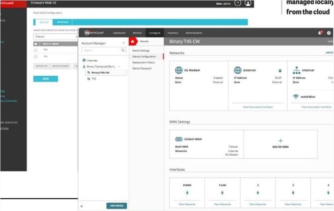Click the Global WAN globes icon

[x=179, y=139]
